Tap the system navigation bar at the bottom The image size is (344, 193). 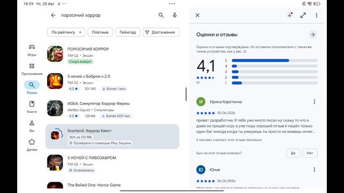172,191
